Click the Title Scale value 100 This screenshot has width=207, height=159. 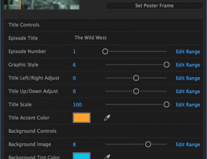click(77, 105)
